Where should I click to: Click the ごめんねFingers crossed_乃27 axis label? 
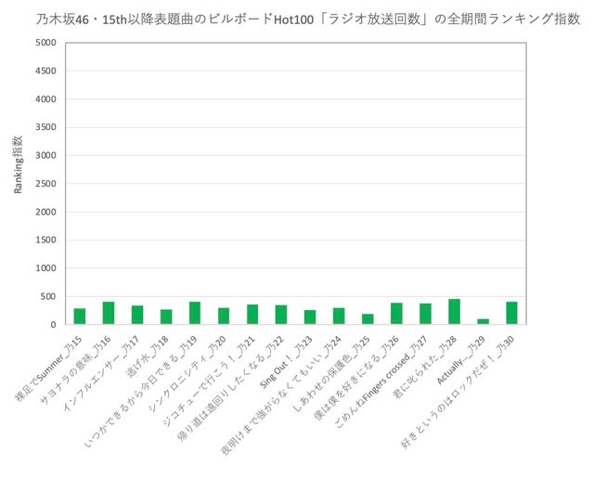(381, 382)
